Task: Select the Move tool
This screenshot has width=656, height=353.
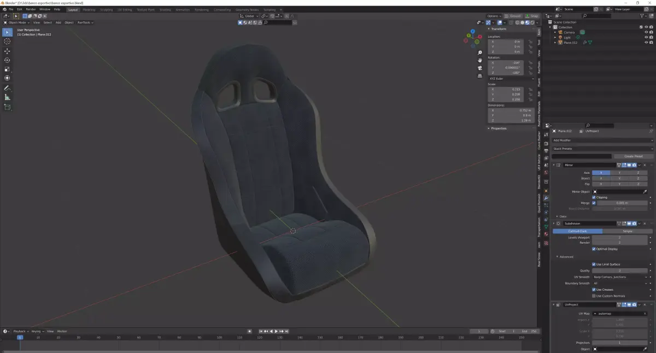Action: (x=7, y=51)
